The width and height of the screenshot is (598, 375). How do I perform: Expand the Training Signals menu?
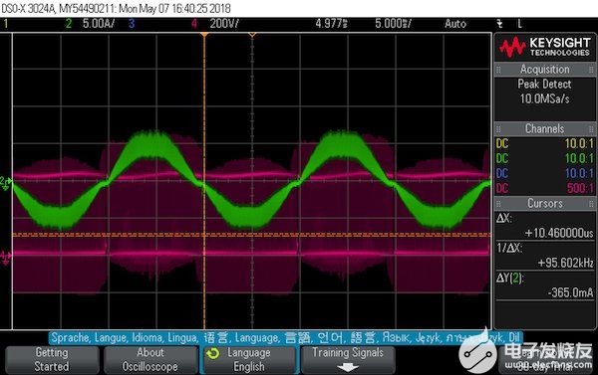click(x=348, y=359)
